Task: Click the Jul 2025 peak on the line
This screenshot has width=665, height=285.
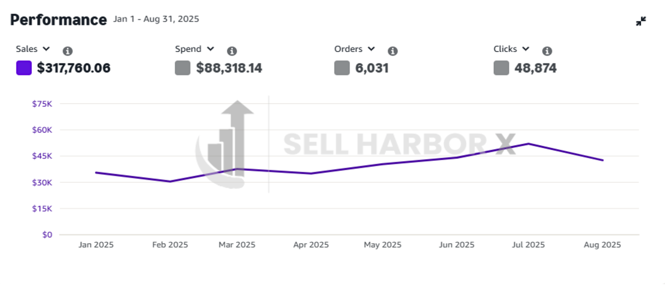Action: coord(528,144)
